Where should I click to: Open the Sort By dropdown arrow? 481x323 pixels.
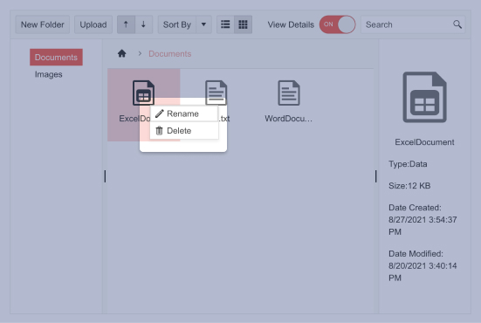[x=203, y=24]
